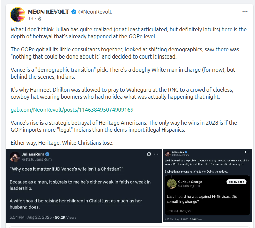This screenshot has height=228, width=255.
Task: Click JuliansRum's verified badge in the left screenshot
Action: [48, 154]
